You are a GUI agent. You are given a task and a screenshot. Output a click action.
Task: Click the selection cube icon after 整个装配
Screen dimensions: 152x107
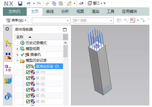coord(119,20)
